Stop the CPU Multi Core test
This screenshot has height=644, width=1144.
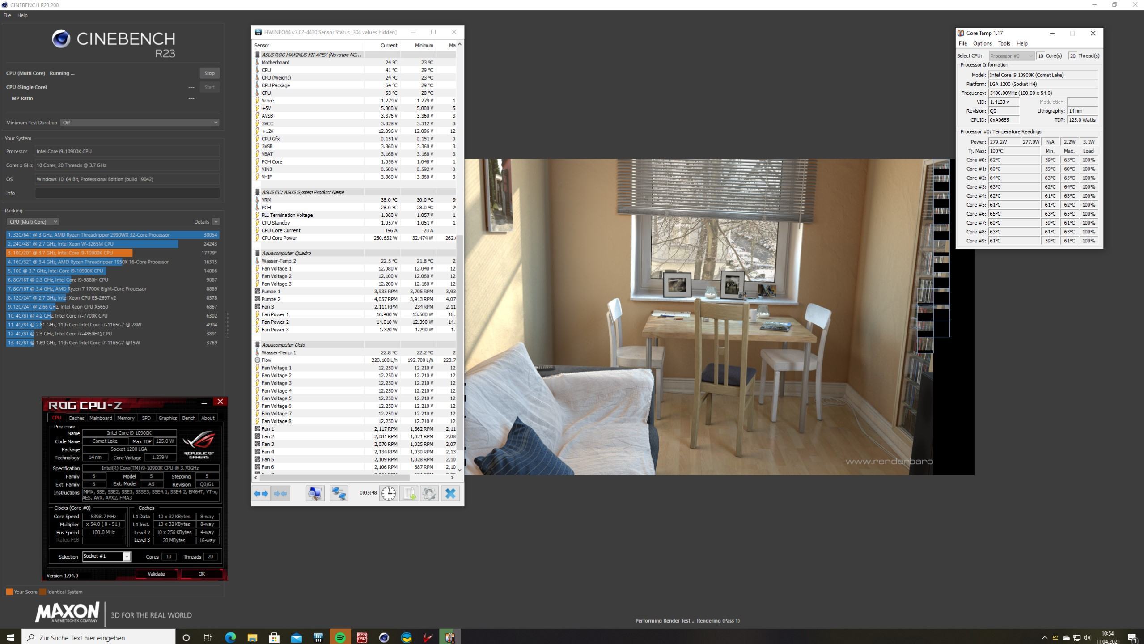209,73
